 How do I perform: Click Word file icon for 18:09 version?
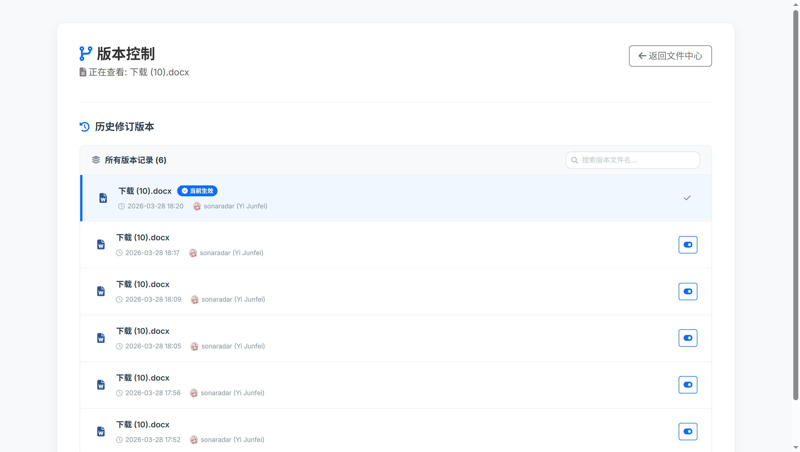pos(101,291)
